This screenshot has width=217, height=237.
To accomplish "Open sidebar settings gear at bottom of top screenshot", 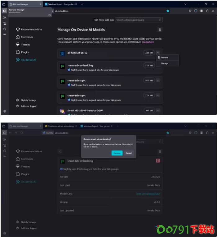I will click(5, 111).
